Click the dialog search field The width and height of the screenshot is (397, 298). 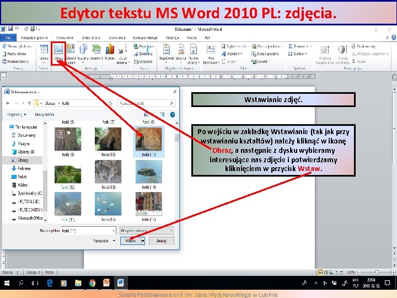146,103
